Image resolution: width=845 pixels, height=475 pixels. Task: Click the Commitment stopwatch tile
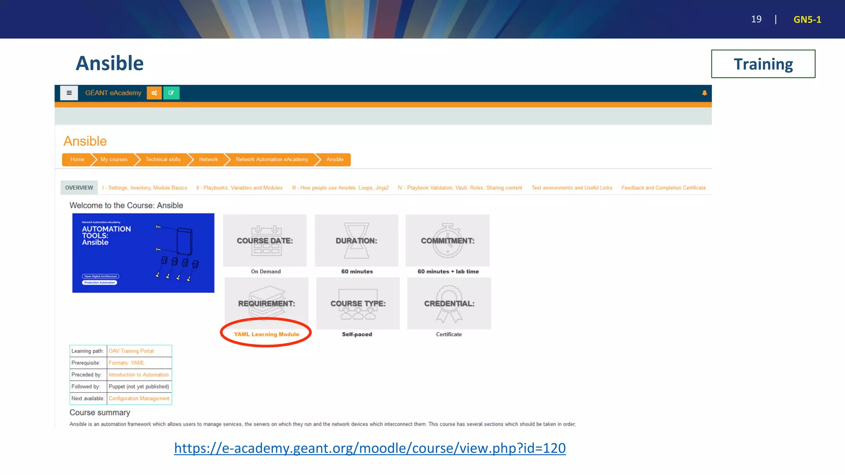pos(447,241)
